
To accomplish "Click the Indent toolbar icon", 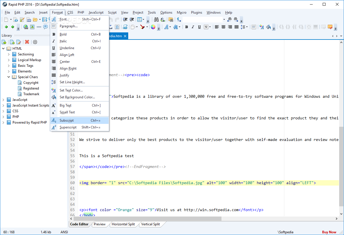I will pos(125,20).
